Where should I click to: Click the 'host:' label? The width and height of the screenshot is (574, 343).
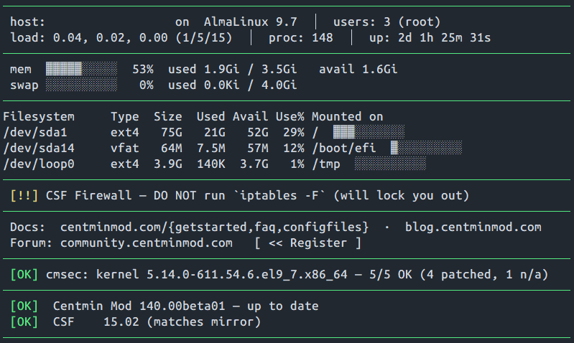(27, 22)
